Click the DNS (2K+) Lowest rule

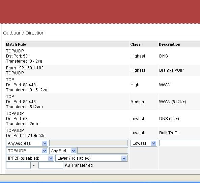point(103,118)
